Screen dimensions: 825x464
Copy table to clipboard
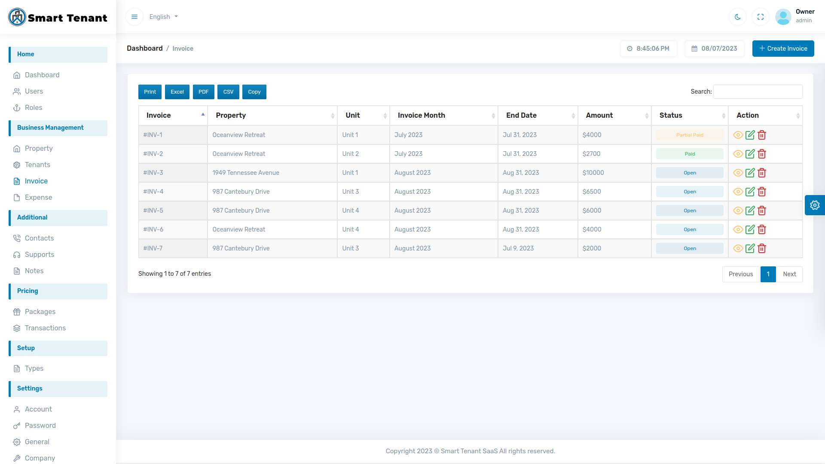pos(254,92)
